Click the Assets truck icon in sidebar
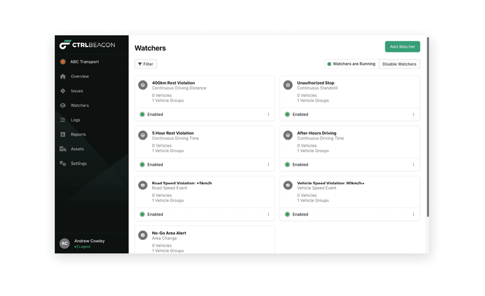 coord(63,149)
